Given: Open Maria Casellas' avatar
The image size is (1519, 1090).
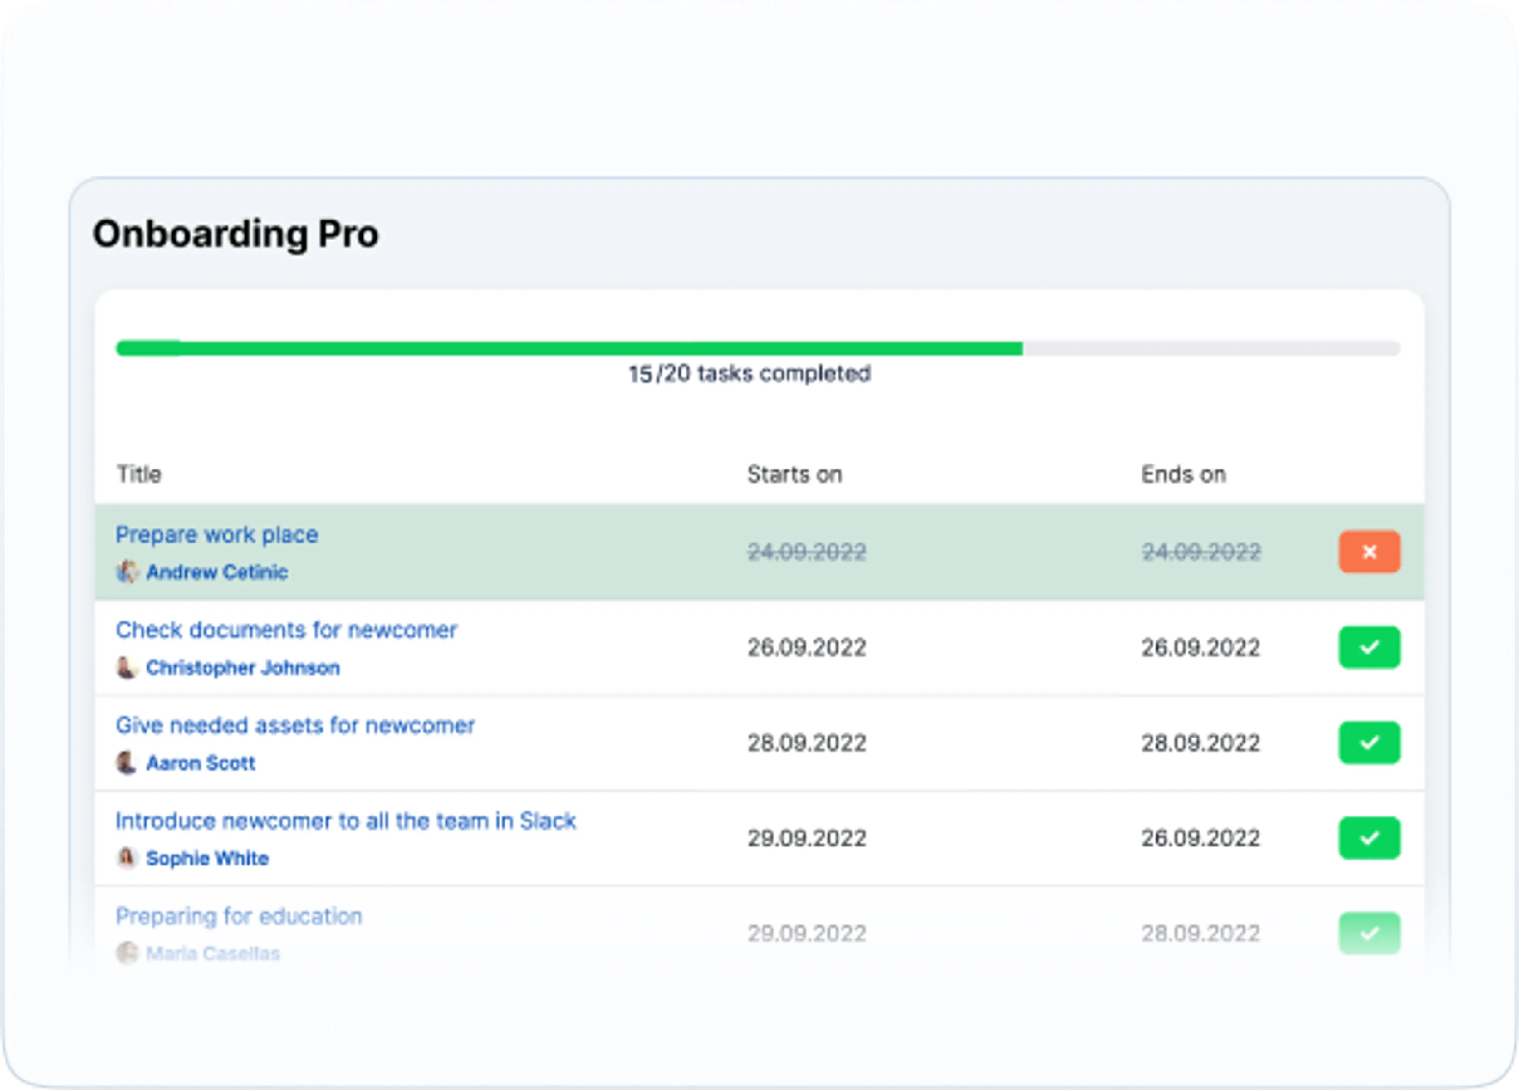Looking at the screenshot, I should 127,953.
